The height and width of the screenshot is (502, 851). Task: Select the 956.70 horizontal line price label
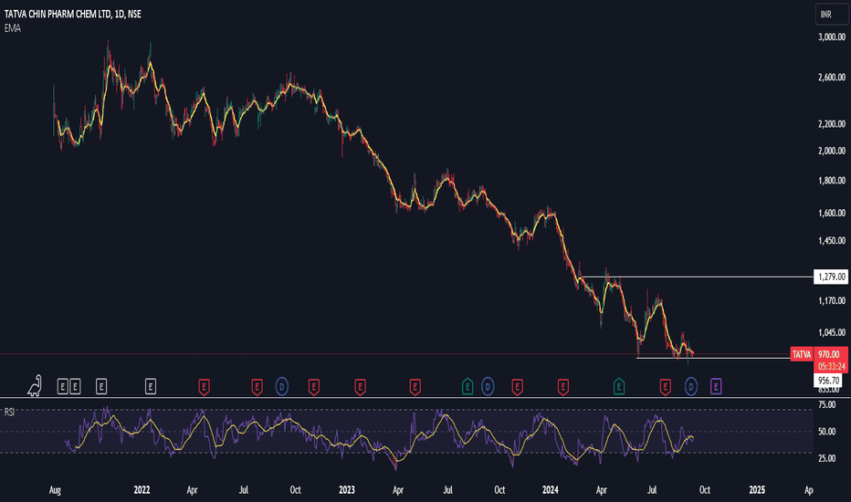pyautogui.click(x=828, y=381)
